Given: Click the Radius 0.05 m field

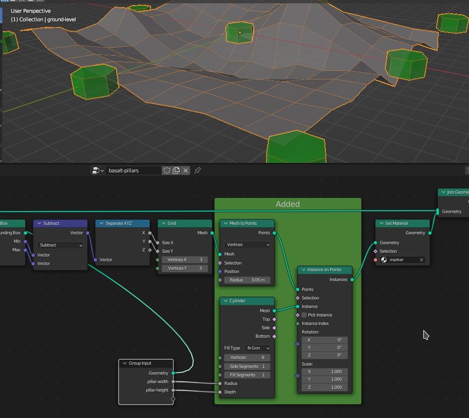Looking at the screenshot, I should (247, 280).
